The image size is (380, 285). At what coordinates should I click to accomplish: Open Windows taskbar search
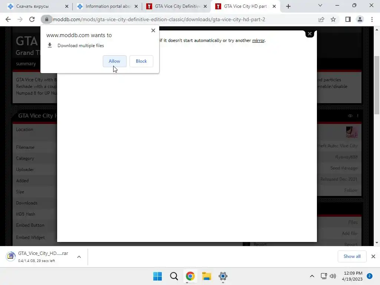coord(174,276)
